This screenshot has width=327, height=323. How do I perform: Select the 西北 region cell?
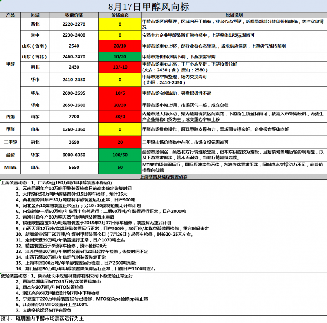tap(35, 24)
